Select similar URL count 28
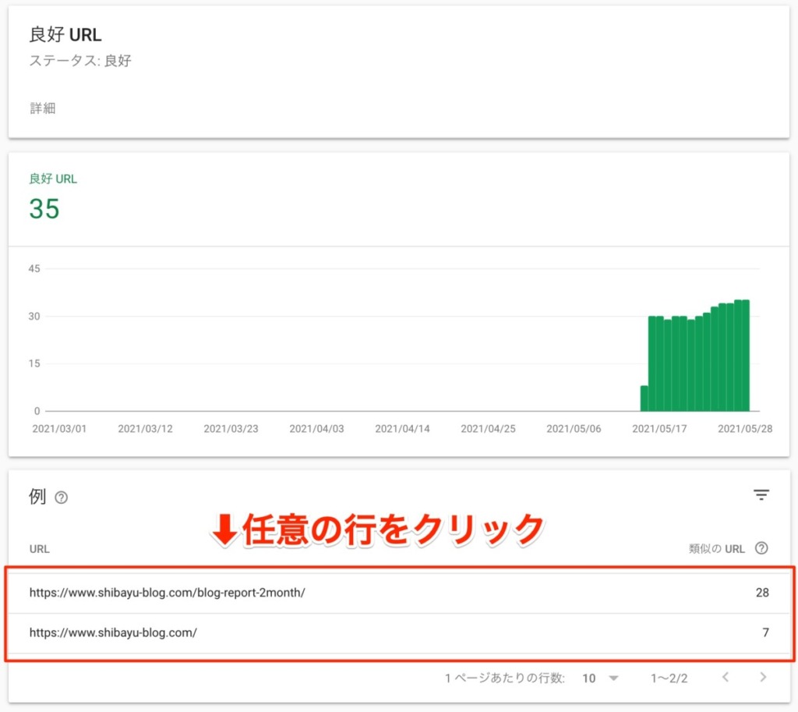Screen dimensions: 798x712 pos(762,593)
